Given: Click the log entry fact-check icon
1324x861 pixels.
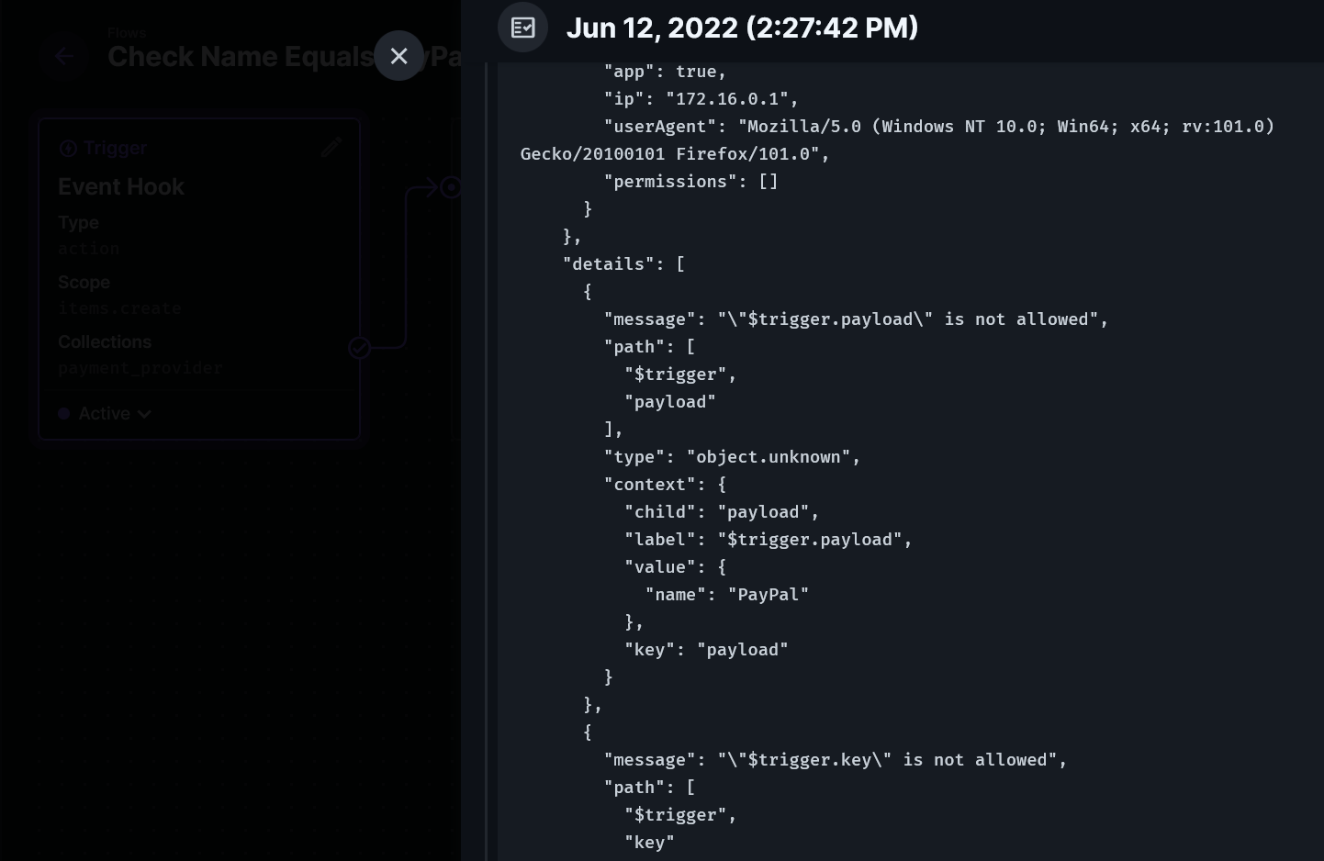Looking at the screenshot, I should tap(522, 28).
